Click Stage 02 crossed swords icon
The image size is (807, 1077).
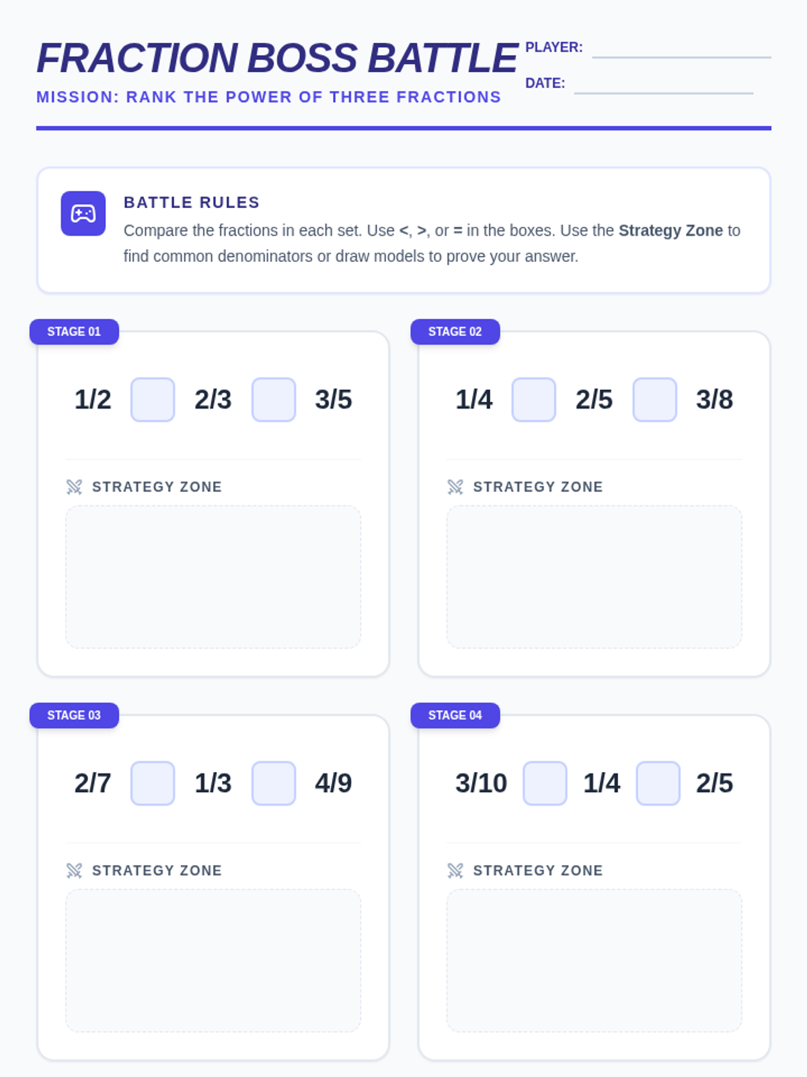[455, 487]
